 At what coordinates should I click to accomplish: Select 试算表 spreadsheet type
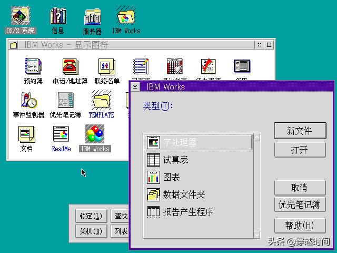[198, 160]
